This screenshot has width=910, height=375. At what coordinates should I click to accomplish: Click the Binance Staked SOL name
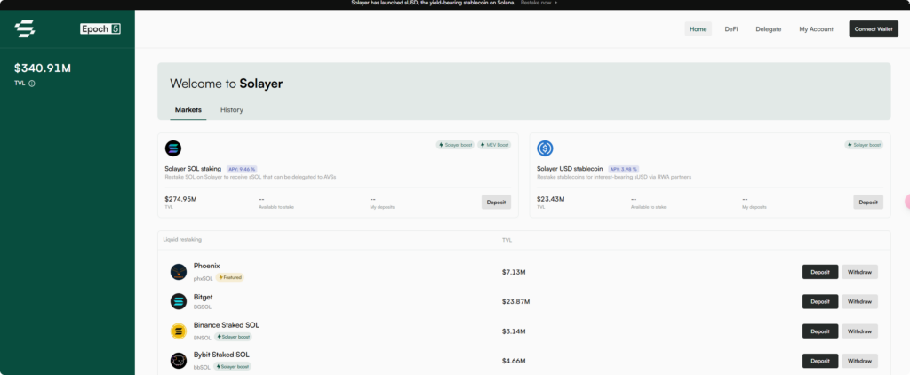coord(227,325)
